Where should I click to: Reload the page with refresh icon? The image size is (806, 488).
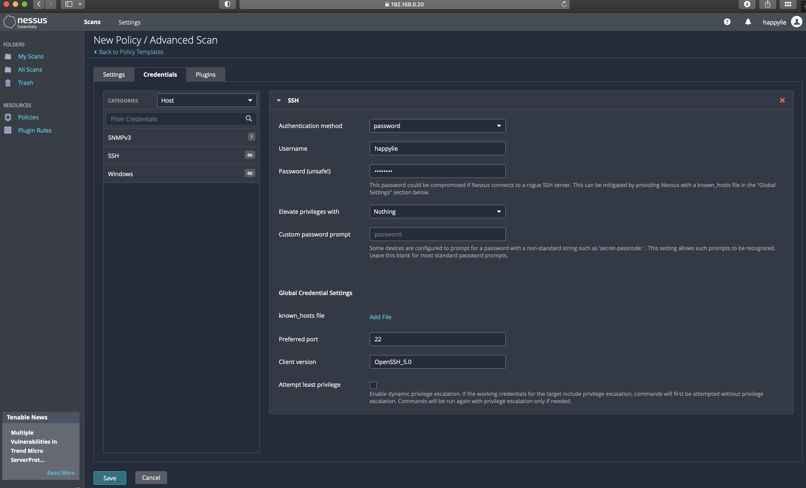[564, 4]
